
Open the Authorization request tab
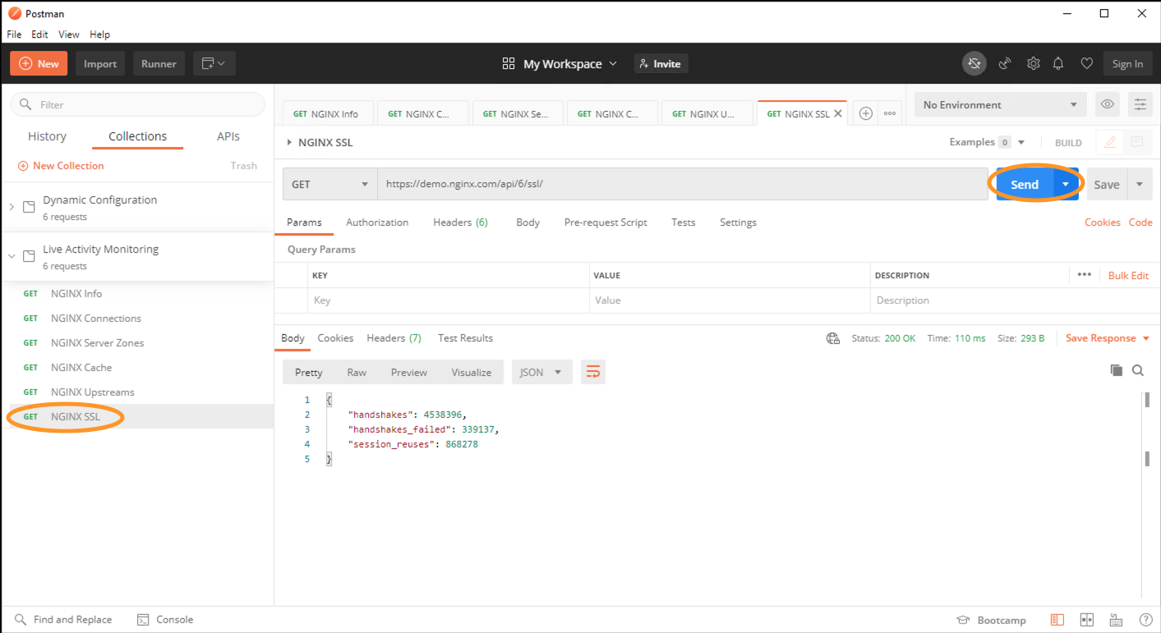tap(377, 222)
